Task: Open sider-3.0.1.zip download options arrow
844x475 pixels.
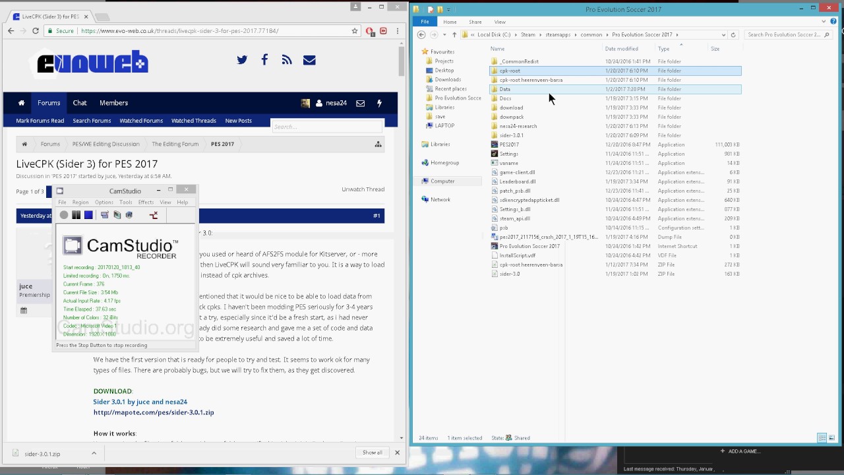Action: [94, 453]
